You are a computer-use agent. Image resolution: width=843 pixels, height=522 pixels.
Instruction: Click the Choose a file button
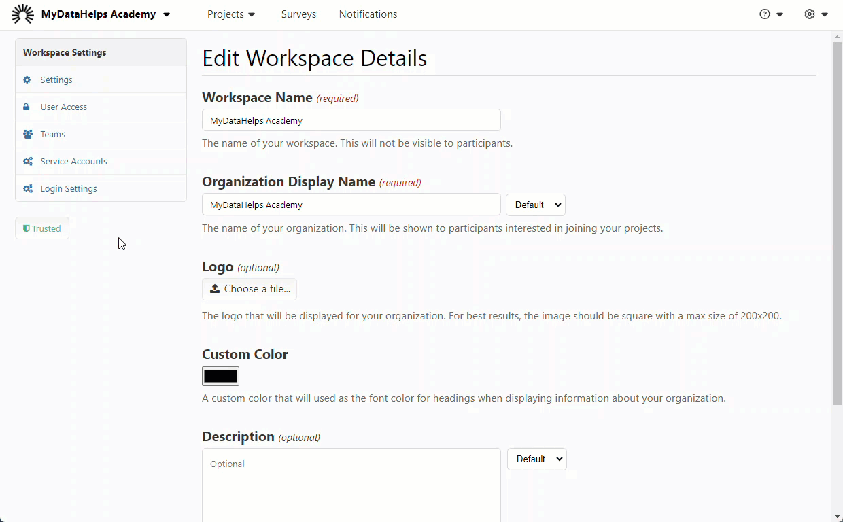click(x=250, y=289)
